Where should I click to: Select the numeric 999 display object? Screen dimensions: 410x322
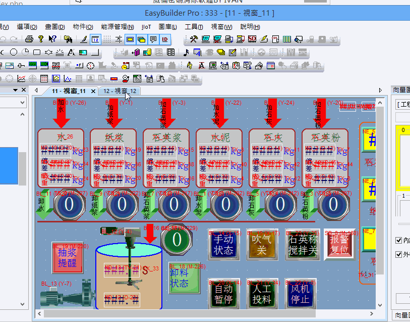coord(32,65)
